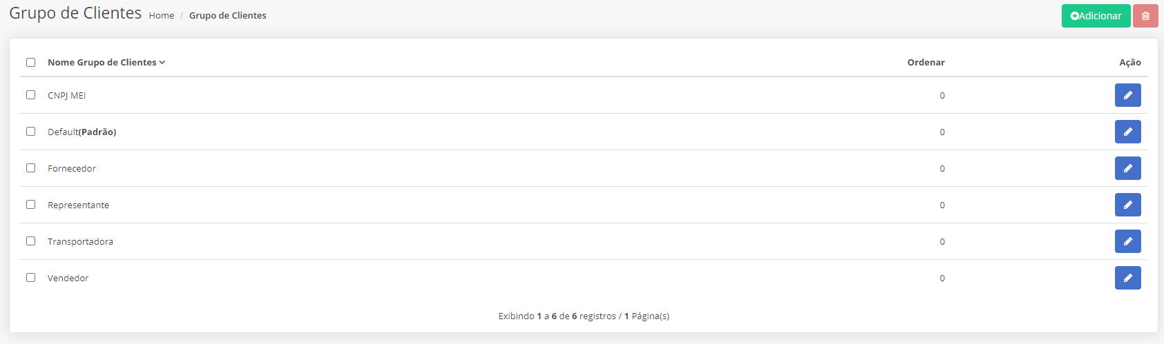
Task: Open the pencil editor for the Fornecedor row
Action: pos(1127,168)
